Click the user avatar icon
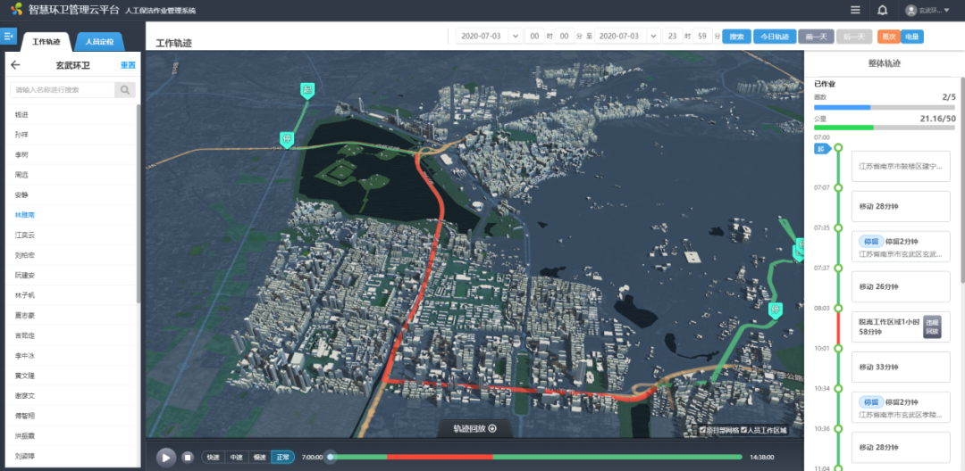 [910, 11]
